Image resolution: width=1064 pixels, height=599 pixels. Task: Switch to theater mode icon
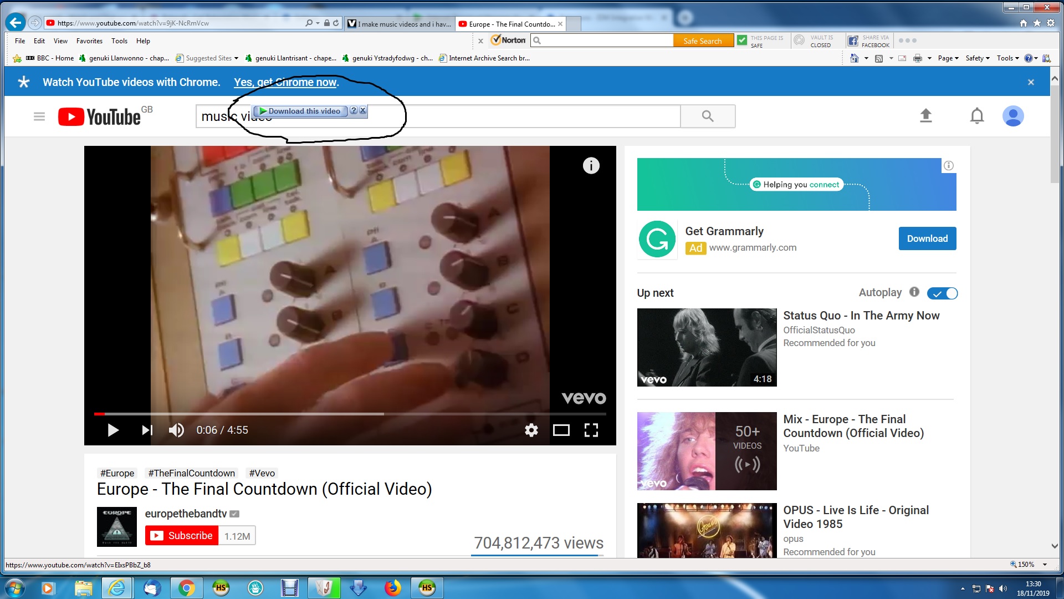(x=561, y=430)
